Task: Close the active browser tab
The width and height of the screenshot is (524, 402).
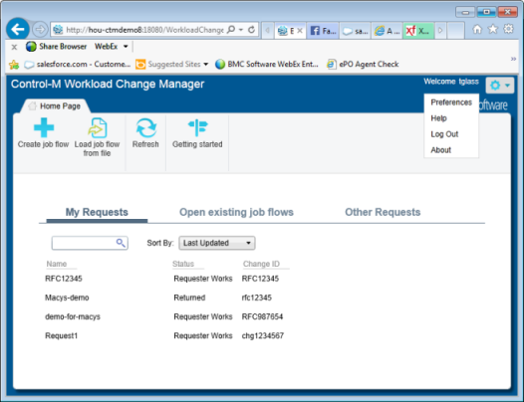Action: (x=300, y=31)
